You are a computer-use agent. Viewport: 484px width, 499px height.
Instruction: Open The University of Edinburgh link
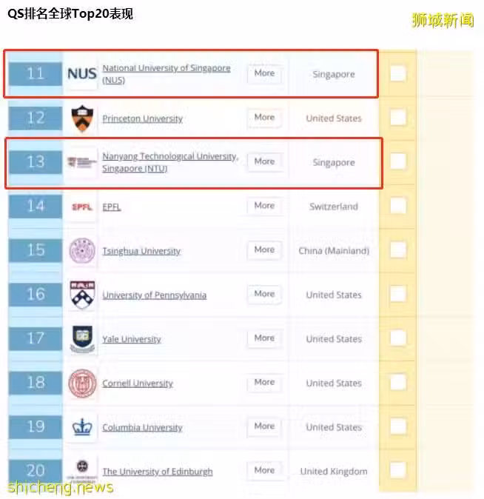[157, 472]
